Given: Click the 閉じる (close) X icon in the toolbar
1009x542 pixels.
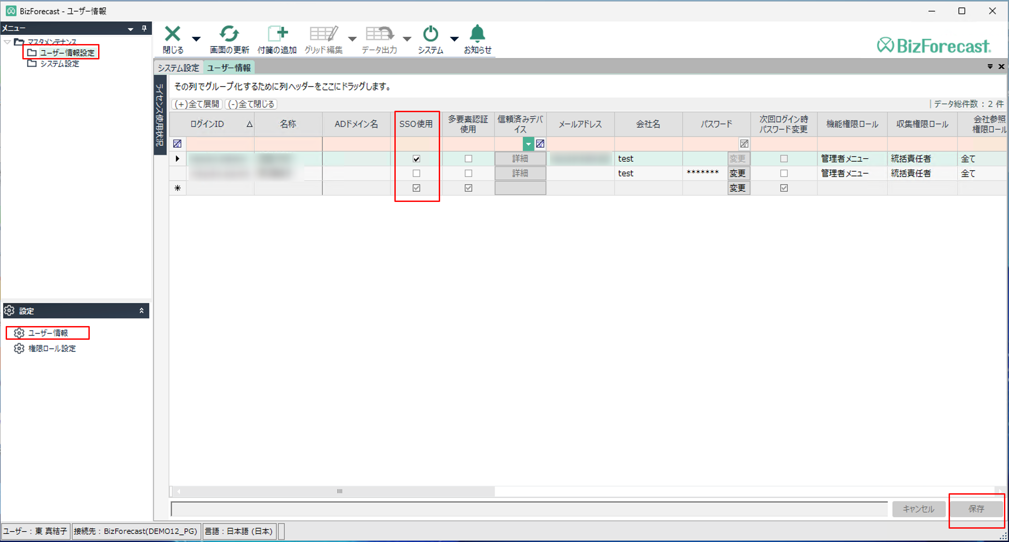Looking at the screenshot, I should 173,34.
